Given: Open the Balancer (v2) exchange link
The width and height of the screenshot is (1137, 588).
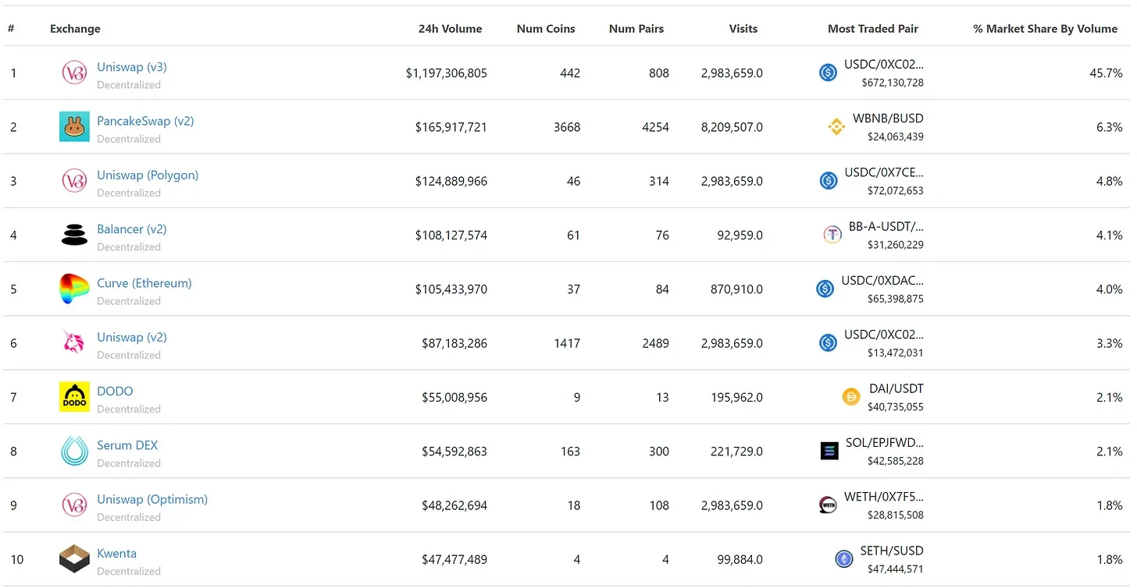Looking at the screenshot, I should pyautogui.click(x=132, y=228).
